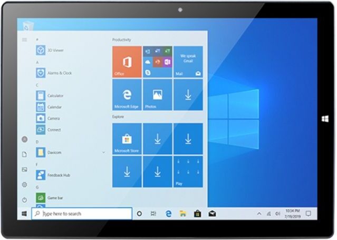Click the volume icon in the system tray
Screen dimensions: 337x240
(x=277, y=214)
